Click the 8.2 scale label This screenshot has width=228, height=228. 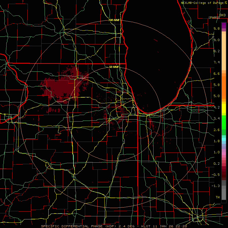[x=217, y=51]
